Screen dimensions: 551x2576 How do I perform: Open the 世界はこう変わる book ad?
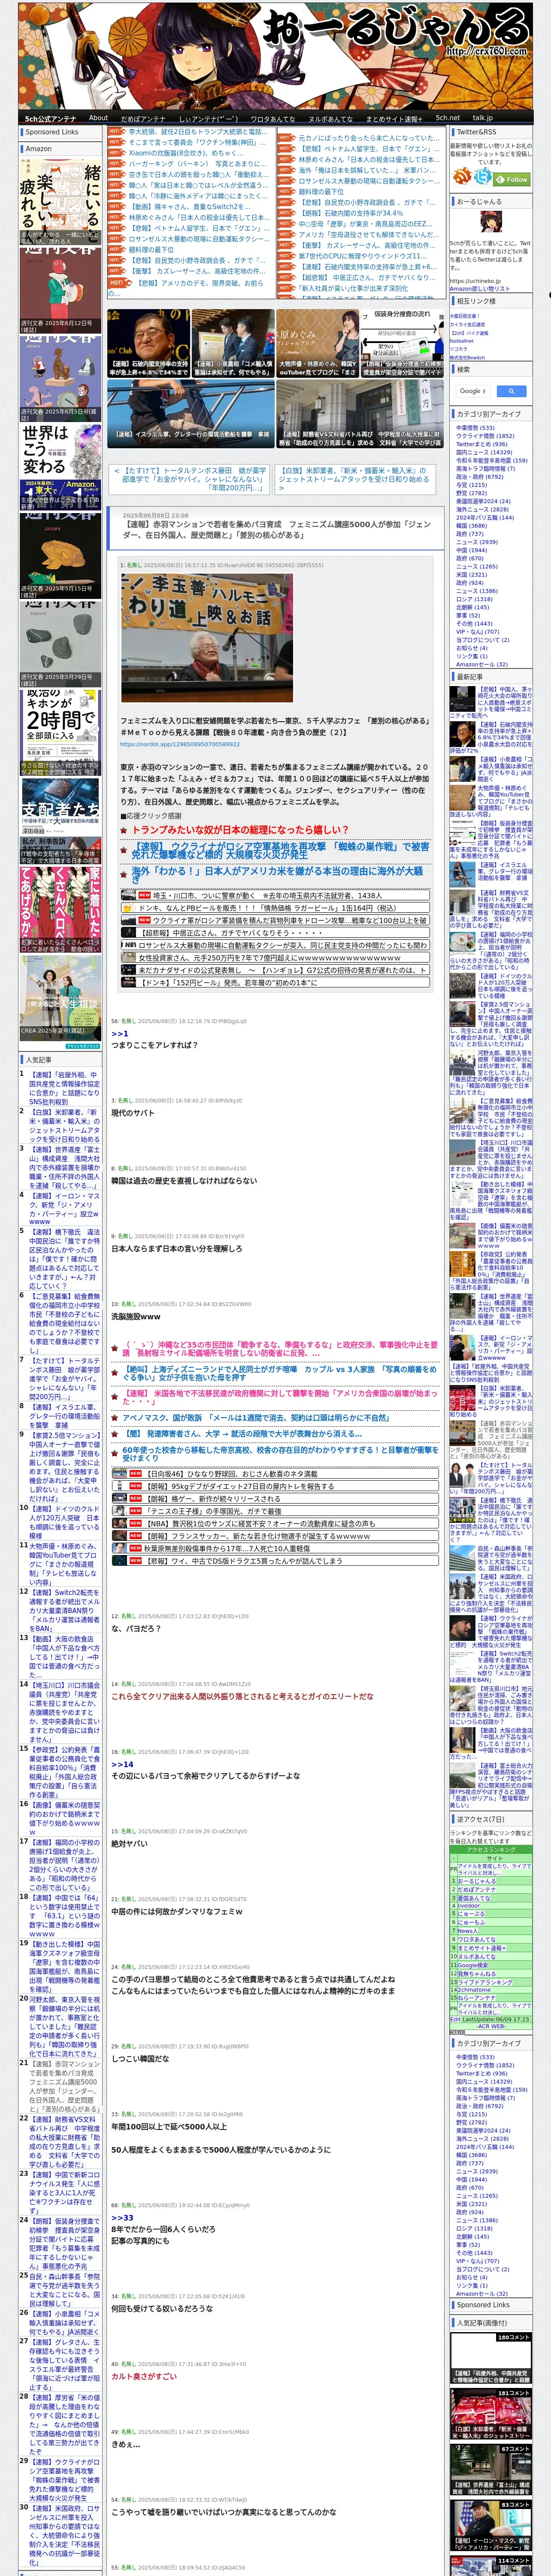coord(60,467)
